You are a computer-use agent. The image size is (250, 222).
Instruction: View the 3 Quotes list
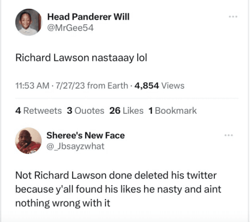click(86, 111)
